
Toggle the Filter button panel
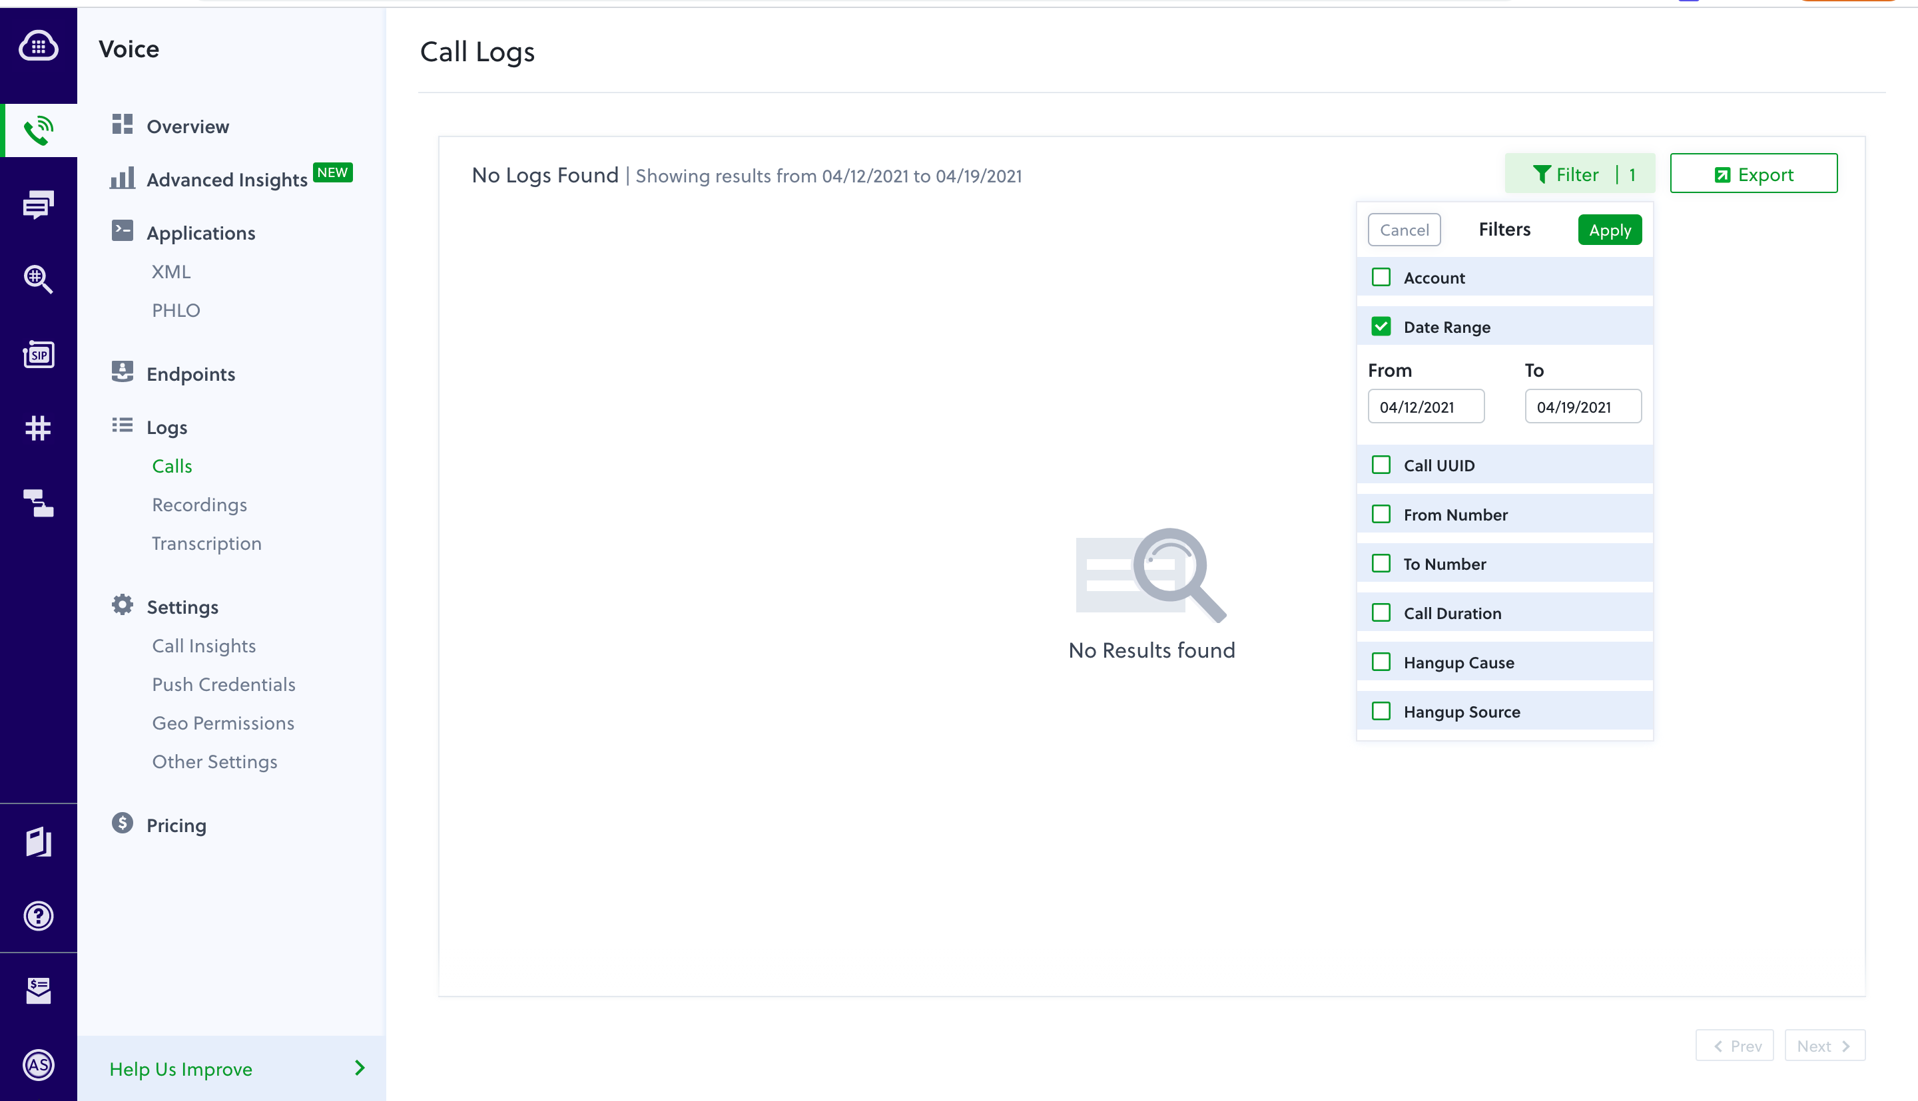click(x=1579, y=174)
